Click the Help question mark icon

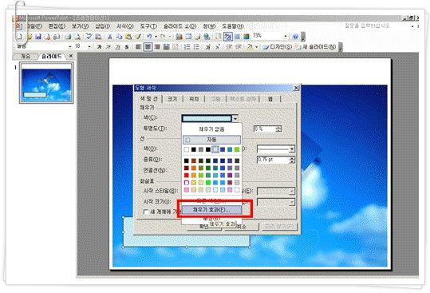tap(295, 37)
